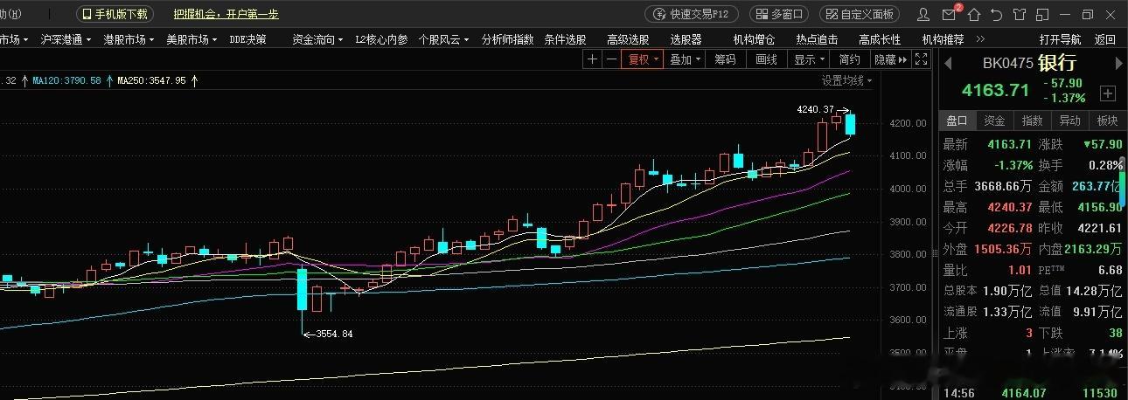Expand 美股市场 menu
The image size is (1128, 400).
pos(191,39)
